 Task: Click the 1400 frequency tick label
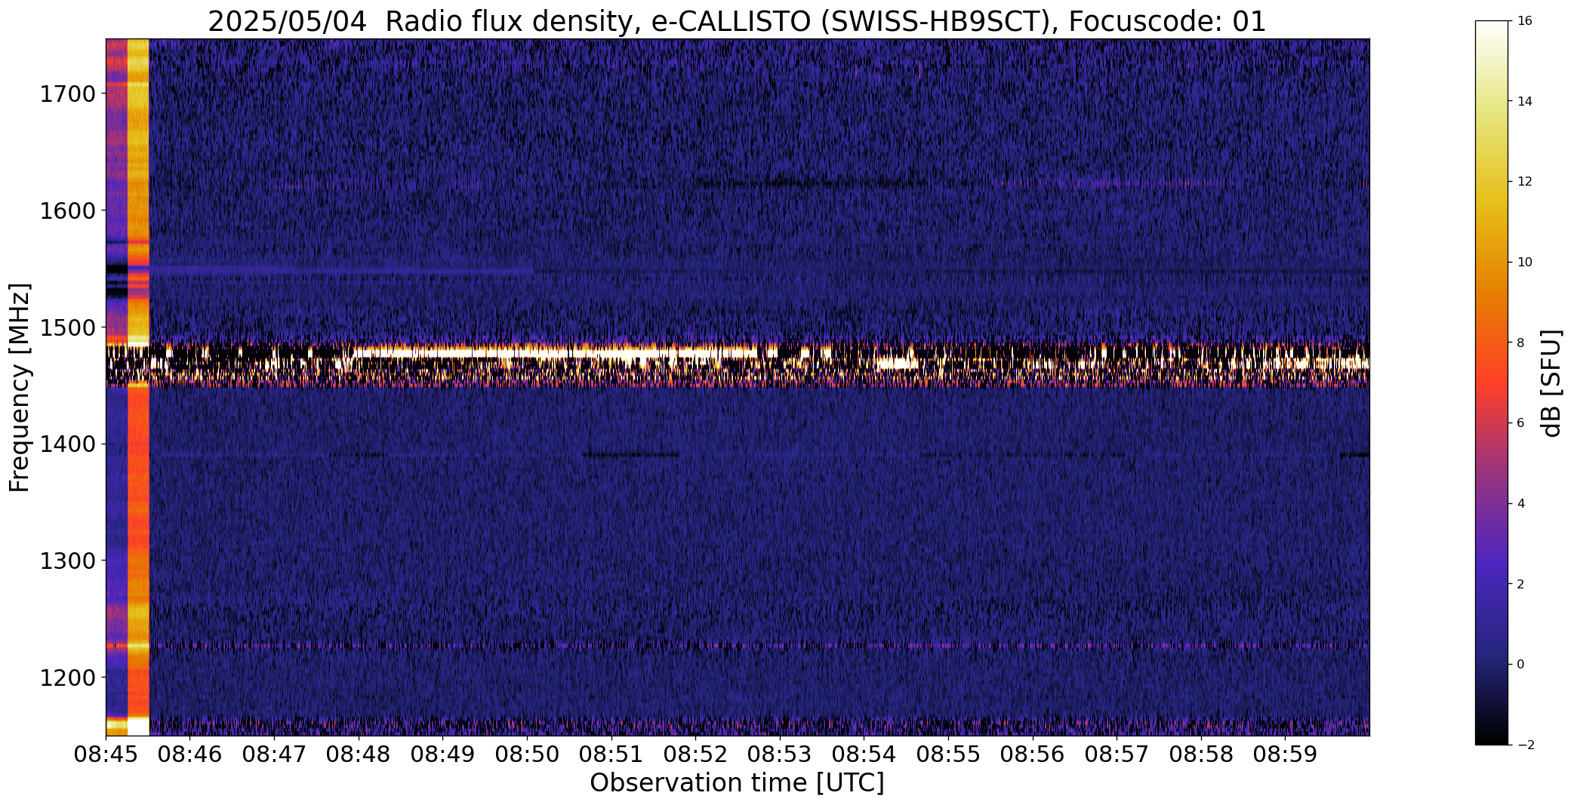tap(67, 444)
